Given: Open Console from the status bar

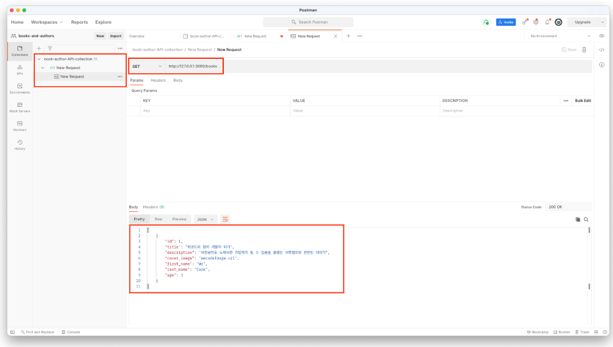Looking at the screenshot, I should [x=71, y=332].
